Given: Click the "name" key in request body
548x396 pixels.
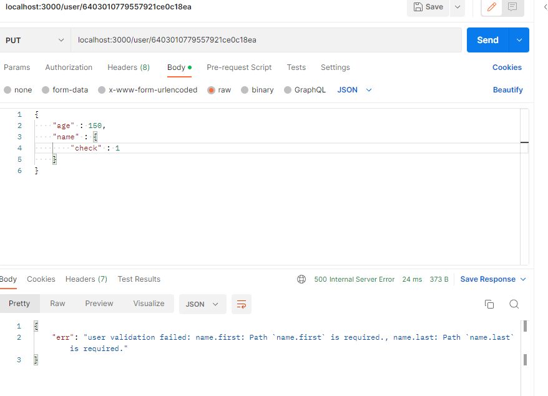Looking at the screenshot, I should click(66, 137).
